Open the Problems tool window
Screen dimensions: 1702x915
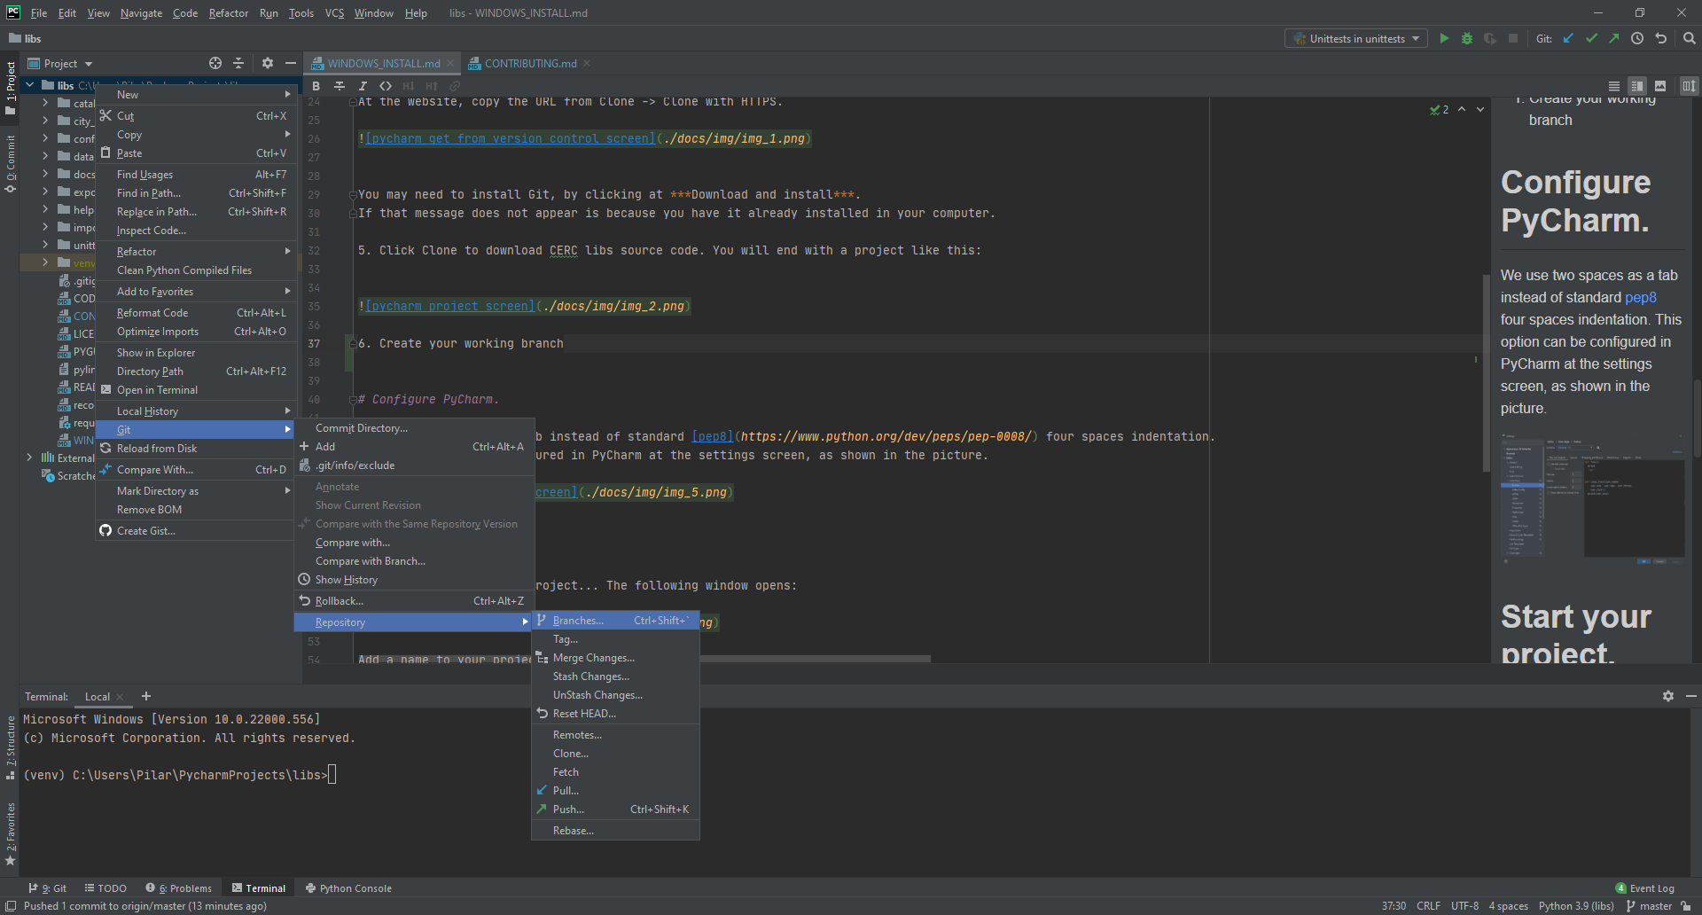point(179,888)
